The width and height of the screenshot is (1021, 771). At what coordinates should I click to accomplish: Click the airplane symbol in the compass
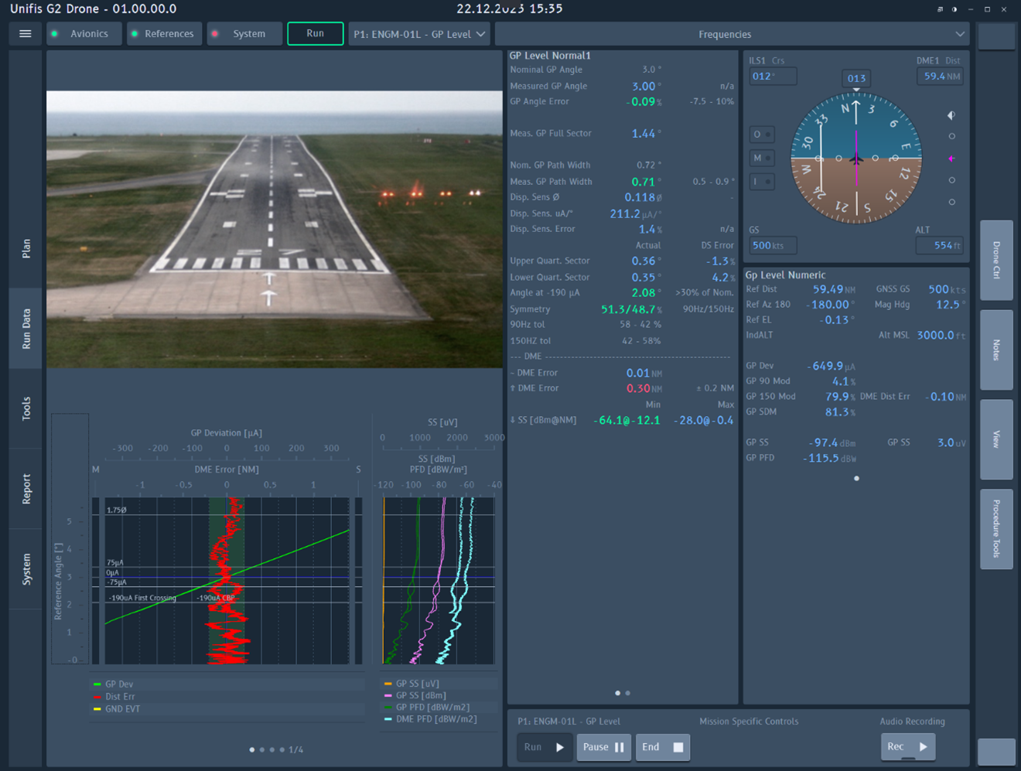click(855, 159)
